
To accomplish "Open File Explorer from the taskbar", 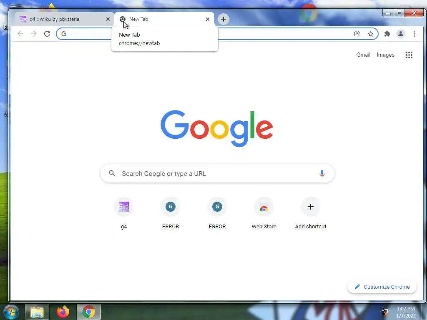I will (37, 312).
